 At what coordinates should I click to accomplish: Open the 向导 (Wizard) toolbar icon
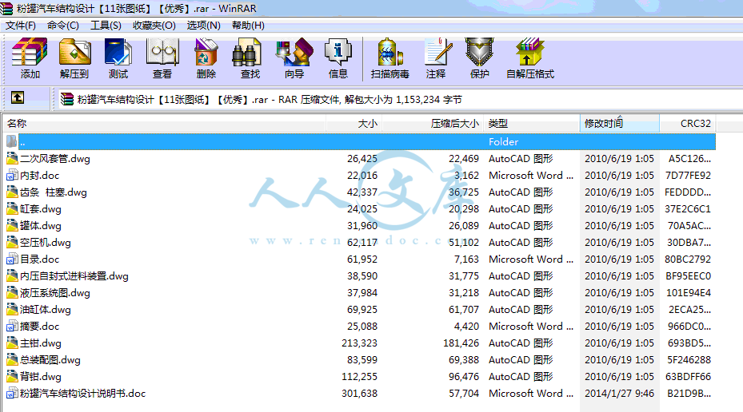tap(294, 52)
